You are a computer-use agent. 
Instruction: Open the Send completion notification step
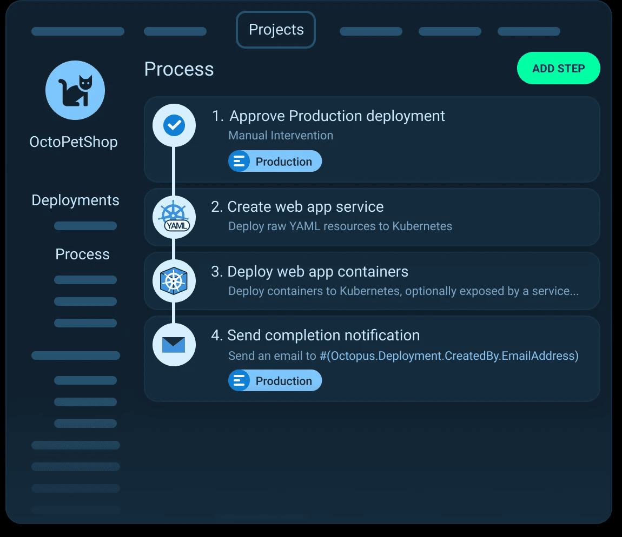[x=323, y=335]
